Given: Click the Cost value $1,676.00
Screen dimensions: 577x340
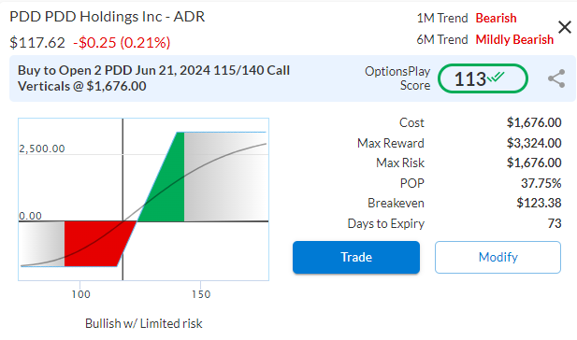Looking at the screenshot, I should [534, 122].
